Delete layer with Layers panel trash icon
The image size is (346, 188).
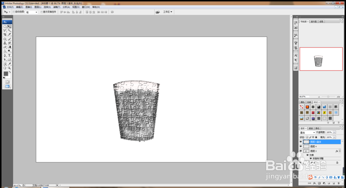338,183
